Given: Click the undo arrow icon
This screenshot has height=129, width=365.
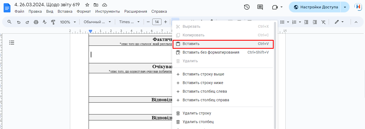Looking at the screenshot, I should tap(19, 22).
